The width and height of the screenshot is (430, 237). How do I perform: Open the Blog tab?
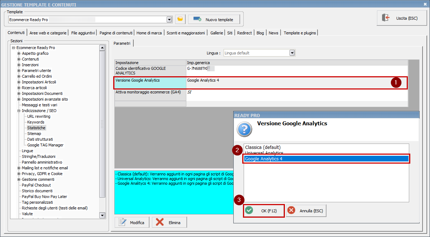point(260,33)
